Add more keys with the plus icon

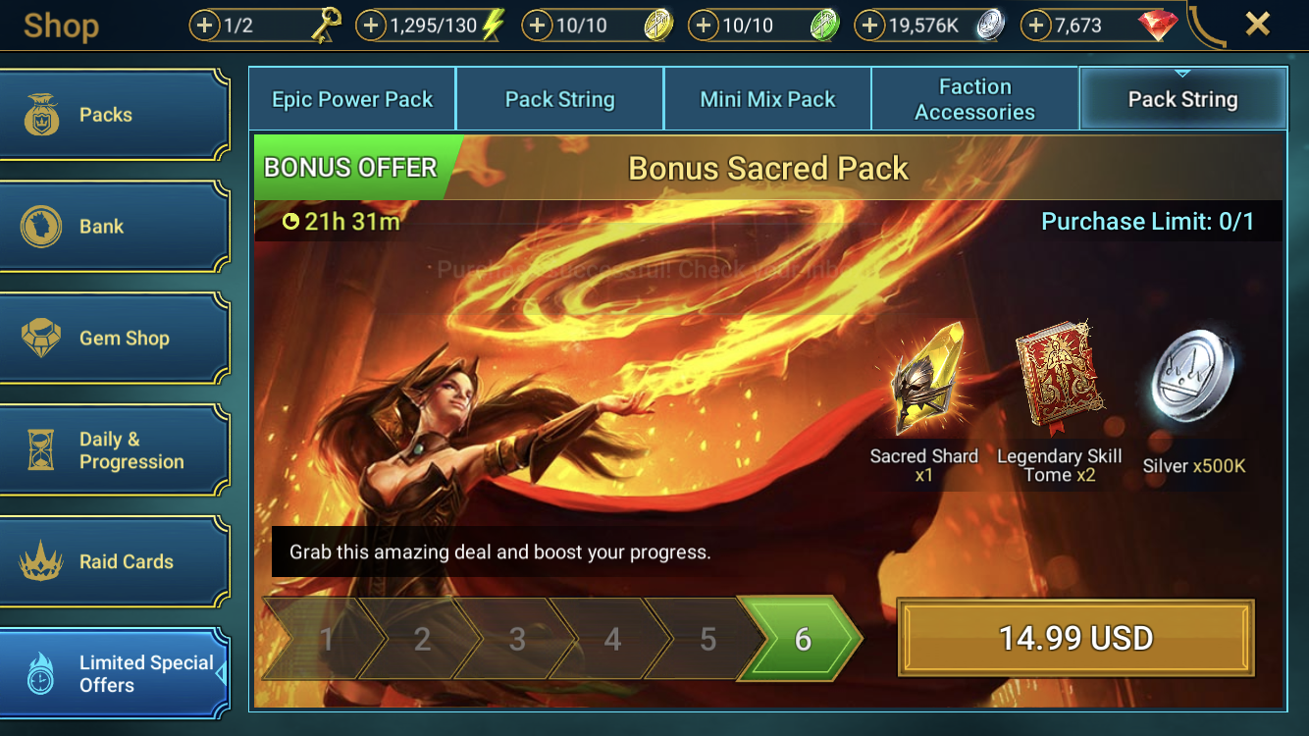click(204, 26)
